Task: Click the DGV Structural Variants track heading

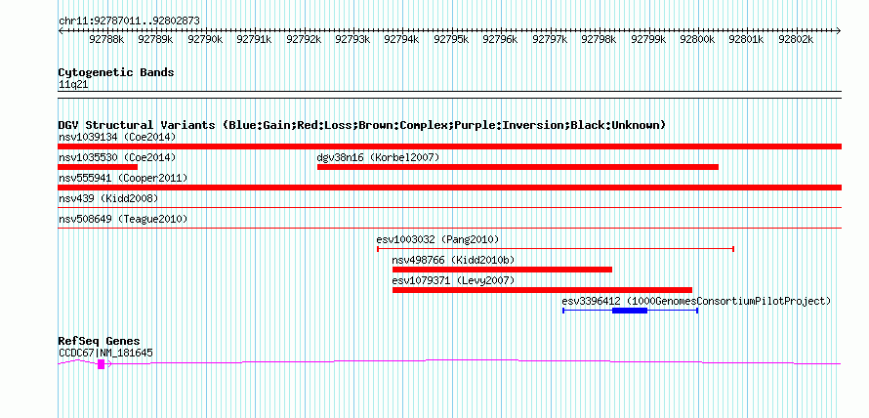Action: 362,125
